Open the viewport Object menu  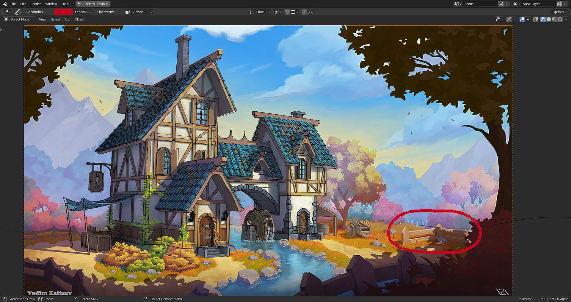point(79,19)
